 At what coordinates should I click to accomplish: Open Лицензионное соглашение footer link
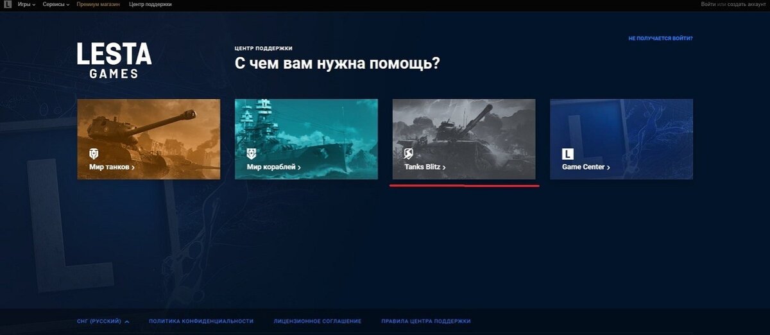click(318, 321)
